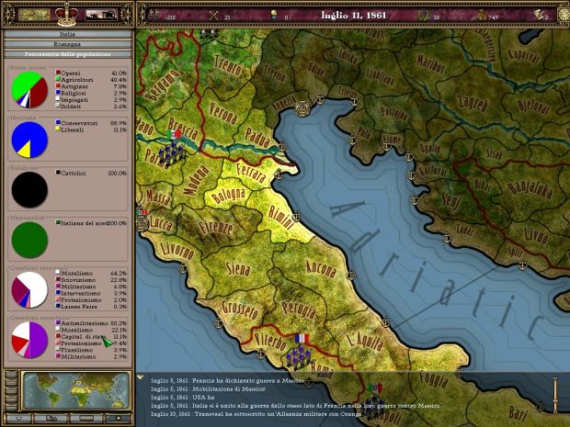Image resolution: width=570 pixels, height=427 pixels.
Task: Click the Moralismo 64.2% legend entry
Action: (x=91, y=273)
